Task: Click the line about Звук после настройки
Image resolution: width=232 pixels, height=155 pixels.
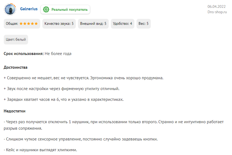Action: [x=62, y=89]
